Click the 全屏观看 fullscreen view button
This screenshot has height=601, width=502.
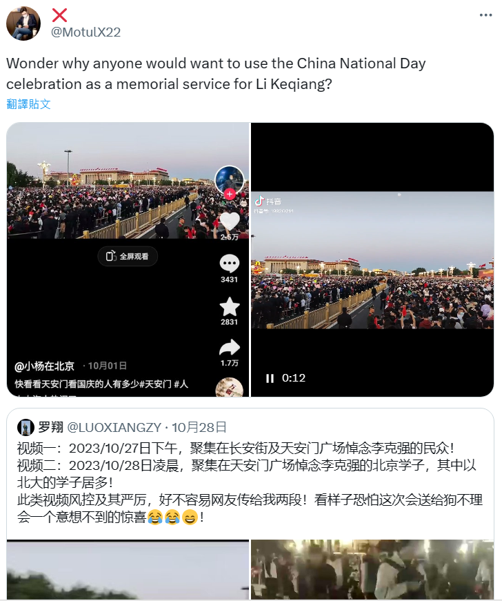pyautogui.click(x=128, y=257)
